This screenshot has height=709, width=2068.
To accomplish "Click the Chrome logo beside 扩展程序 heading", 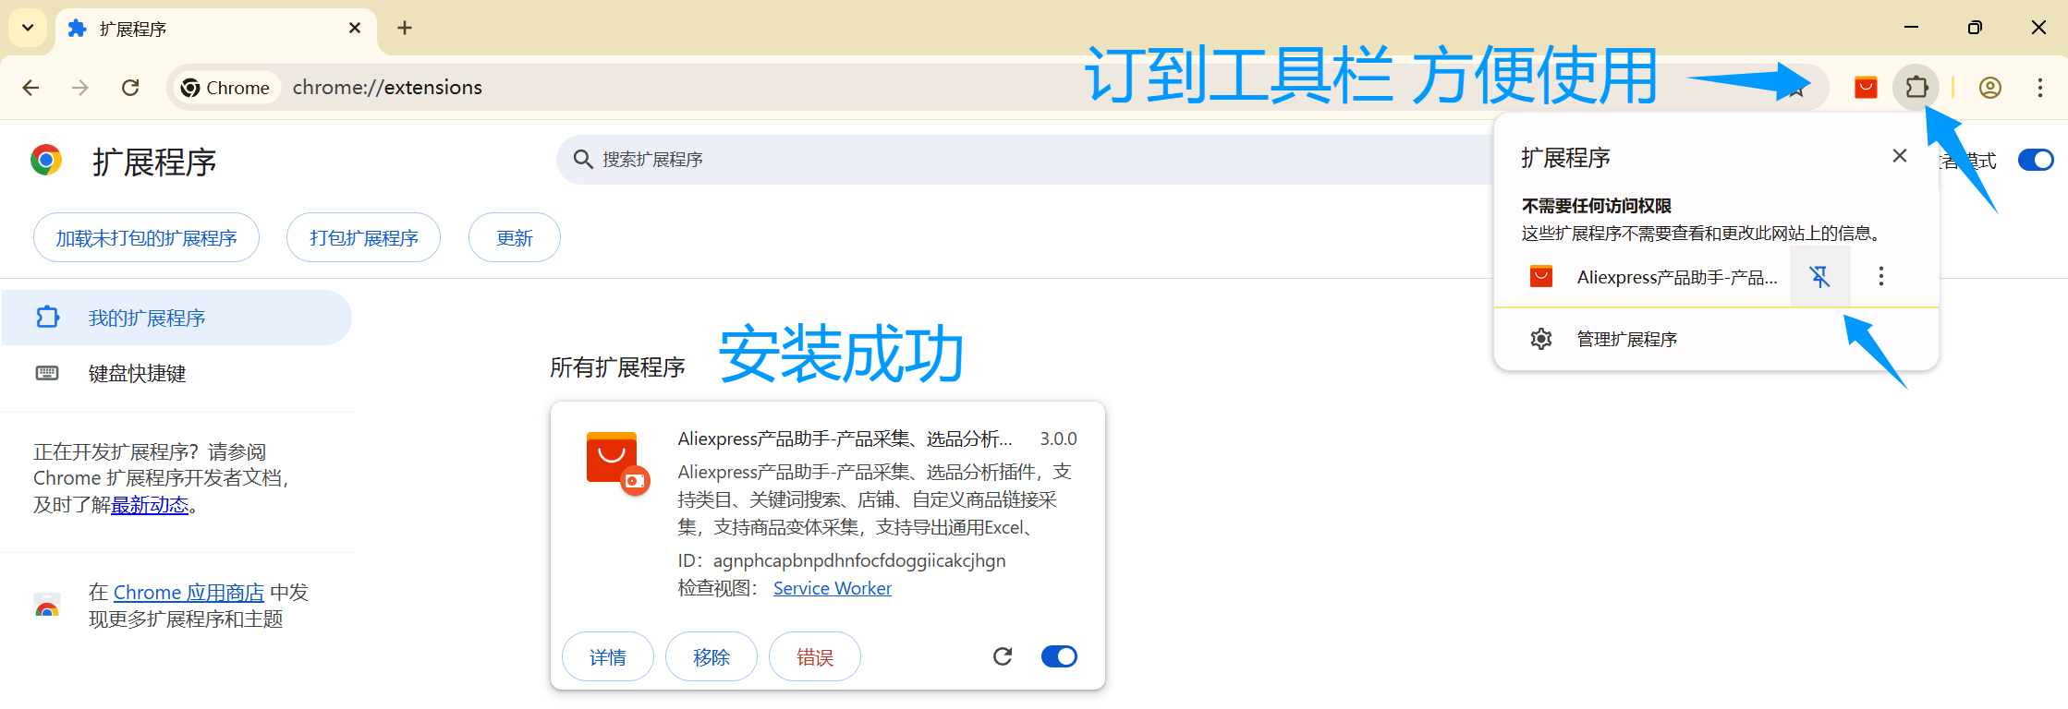I will click(x=46, y=160).
